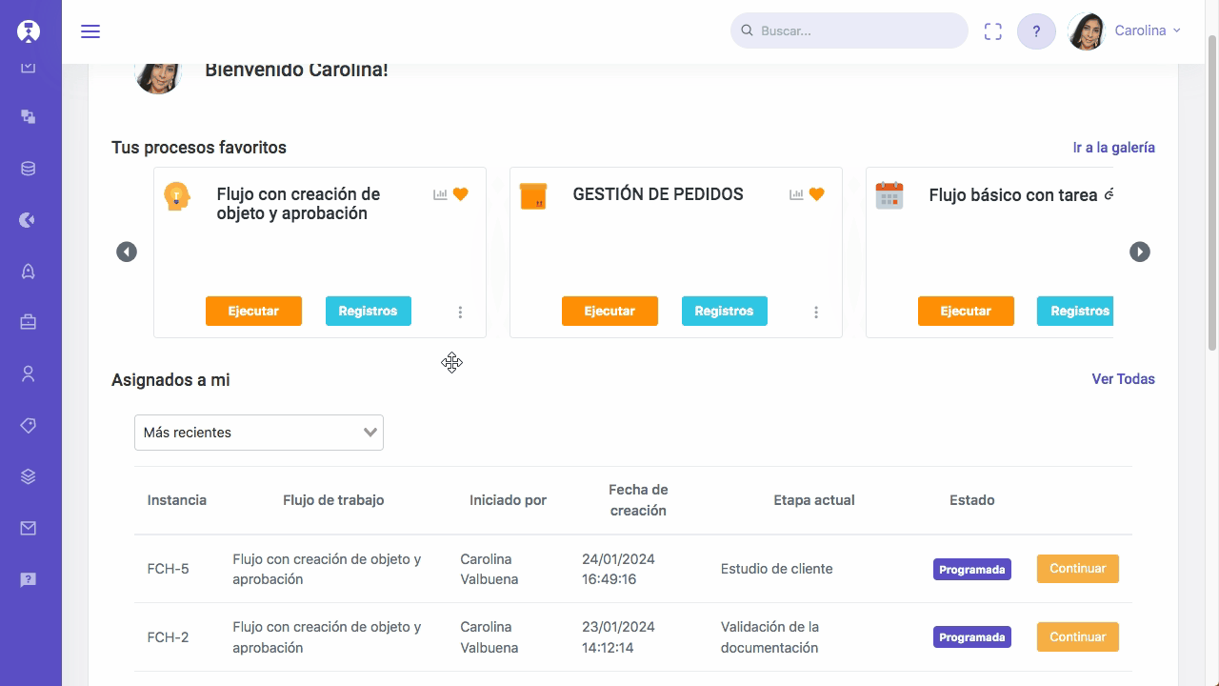
Task: Click the Ver Todas link
Action: 1124,379
